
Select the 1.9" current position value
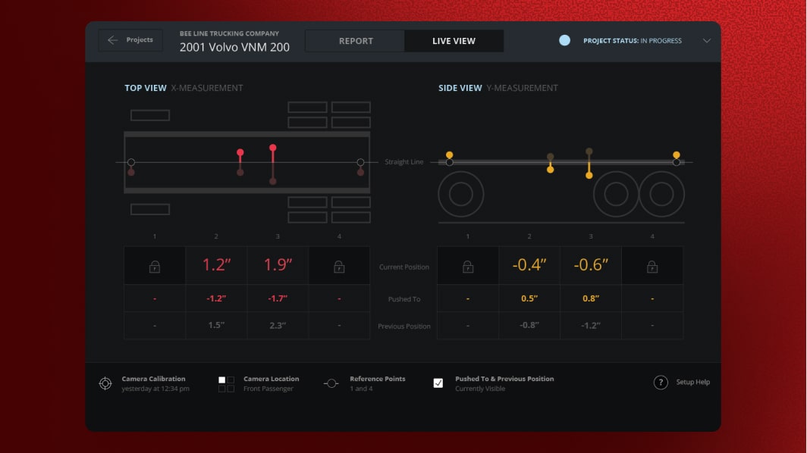click(278, 265)
